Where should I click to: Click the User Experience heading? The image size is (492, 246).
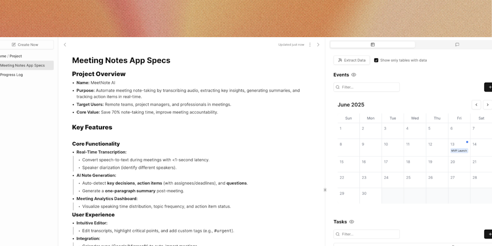click(93, 215)
